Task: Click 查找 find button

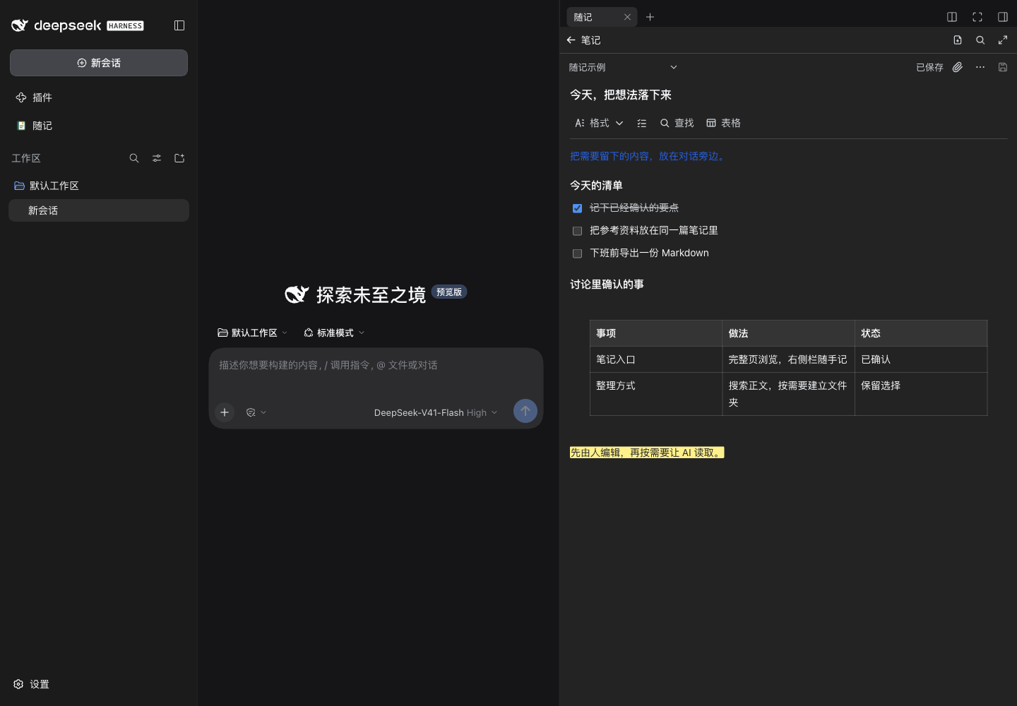Action: [x=677, y=123]
